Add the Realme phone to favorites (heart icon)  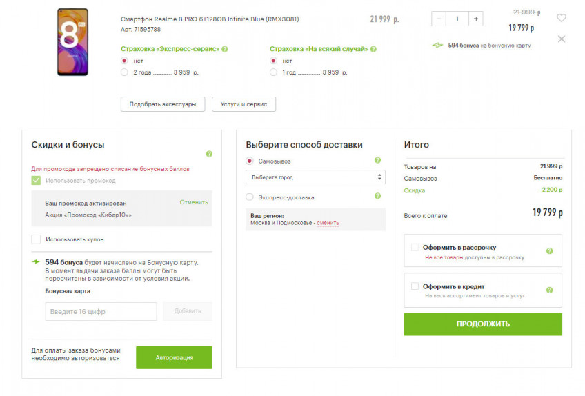[562, 19]
